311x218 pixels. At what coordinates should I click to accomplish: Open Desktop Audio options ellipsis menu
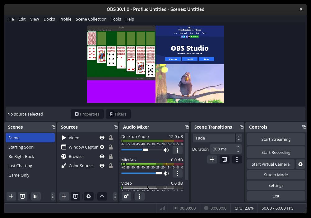(x=177, y=150)
